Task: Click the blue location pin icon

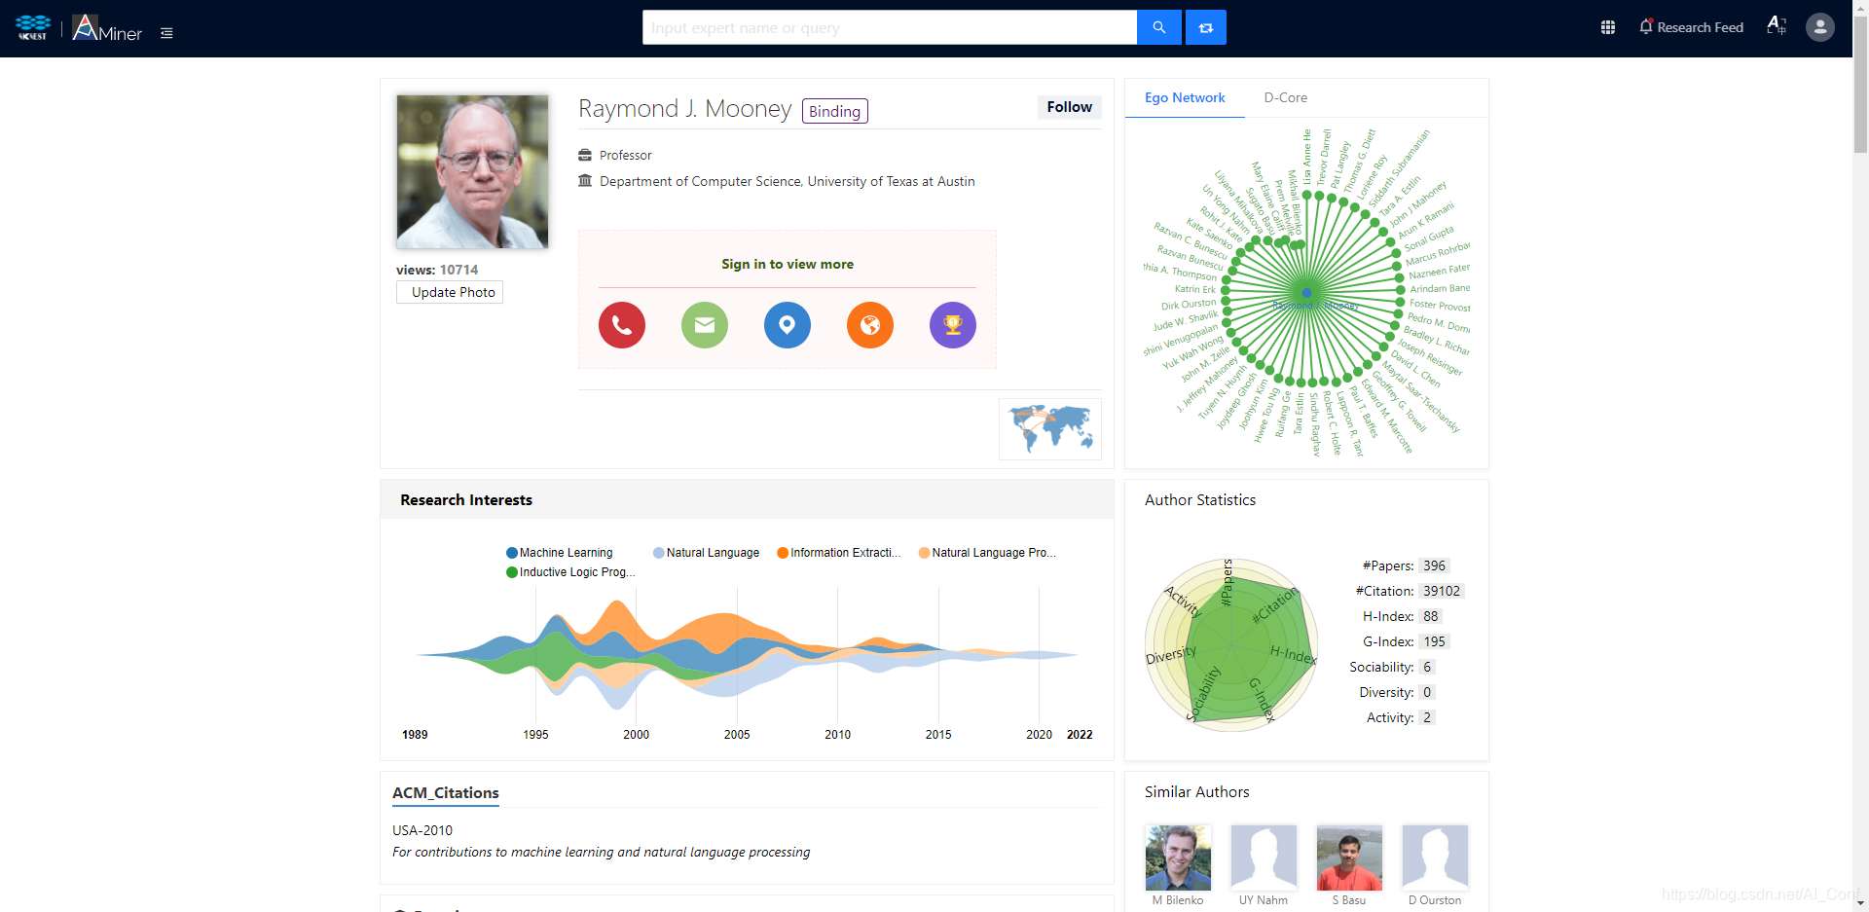Action: 788,325
